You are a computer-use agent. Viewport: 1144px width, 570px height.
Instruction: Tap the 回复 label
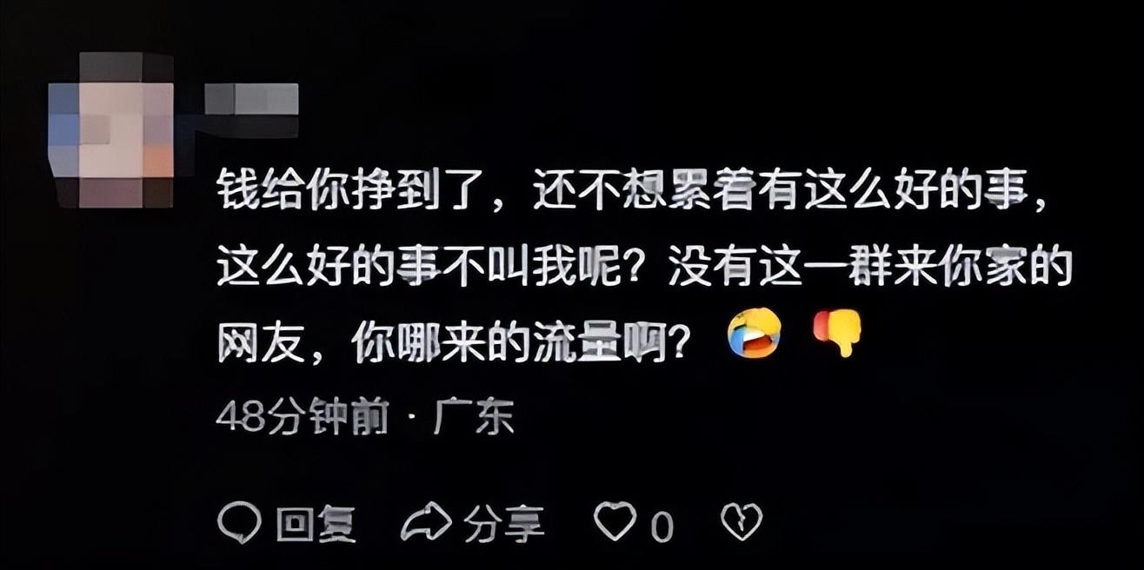pyautogui.click(x=316, y=524)
